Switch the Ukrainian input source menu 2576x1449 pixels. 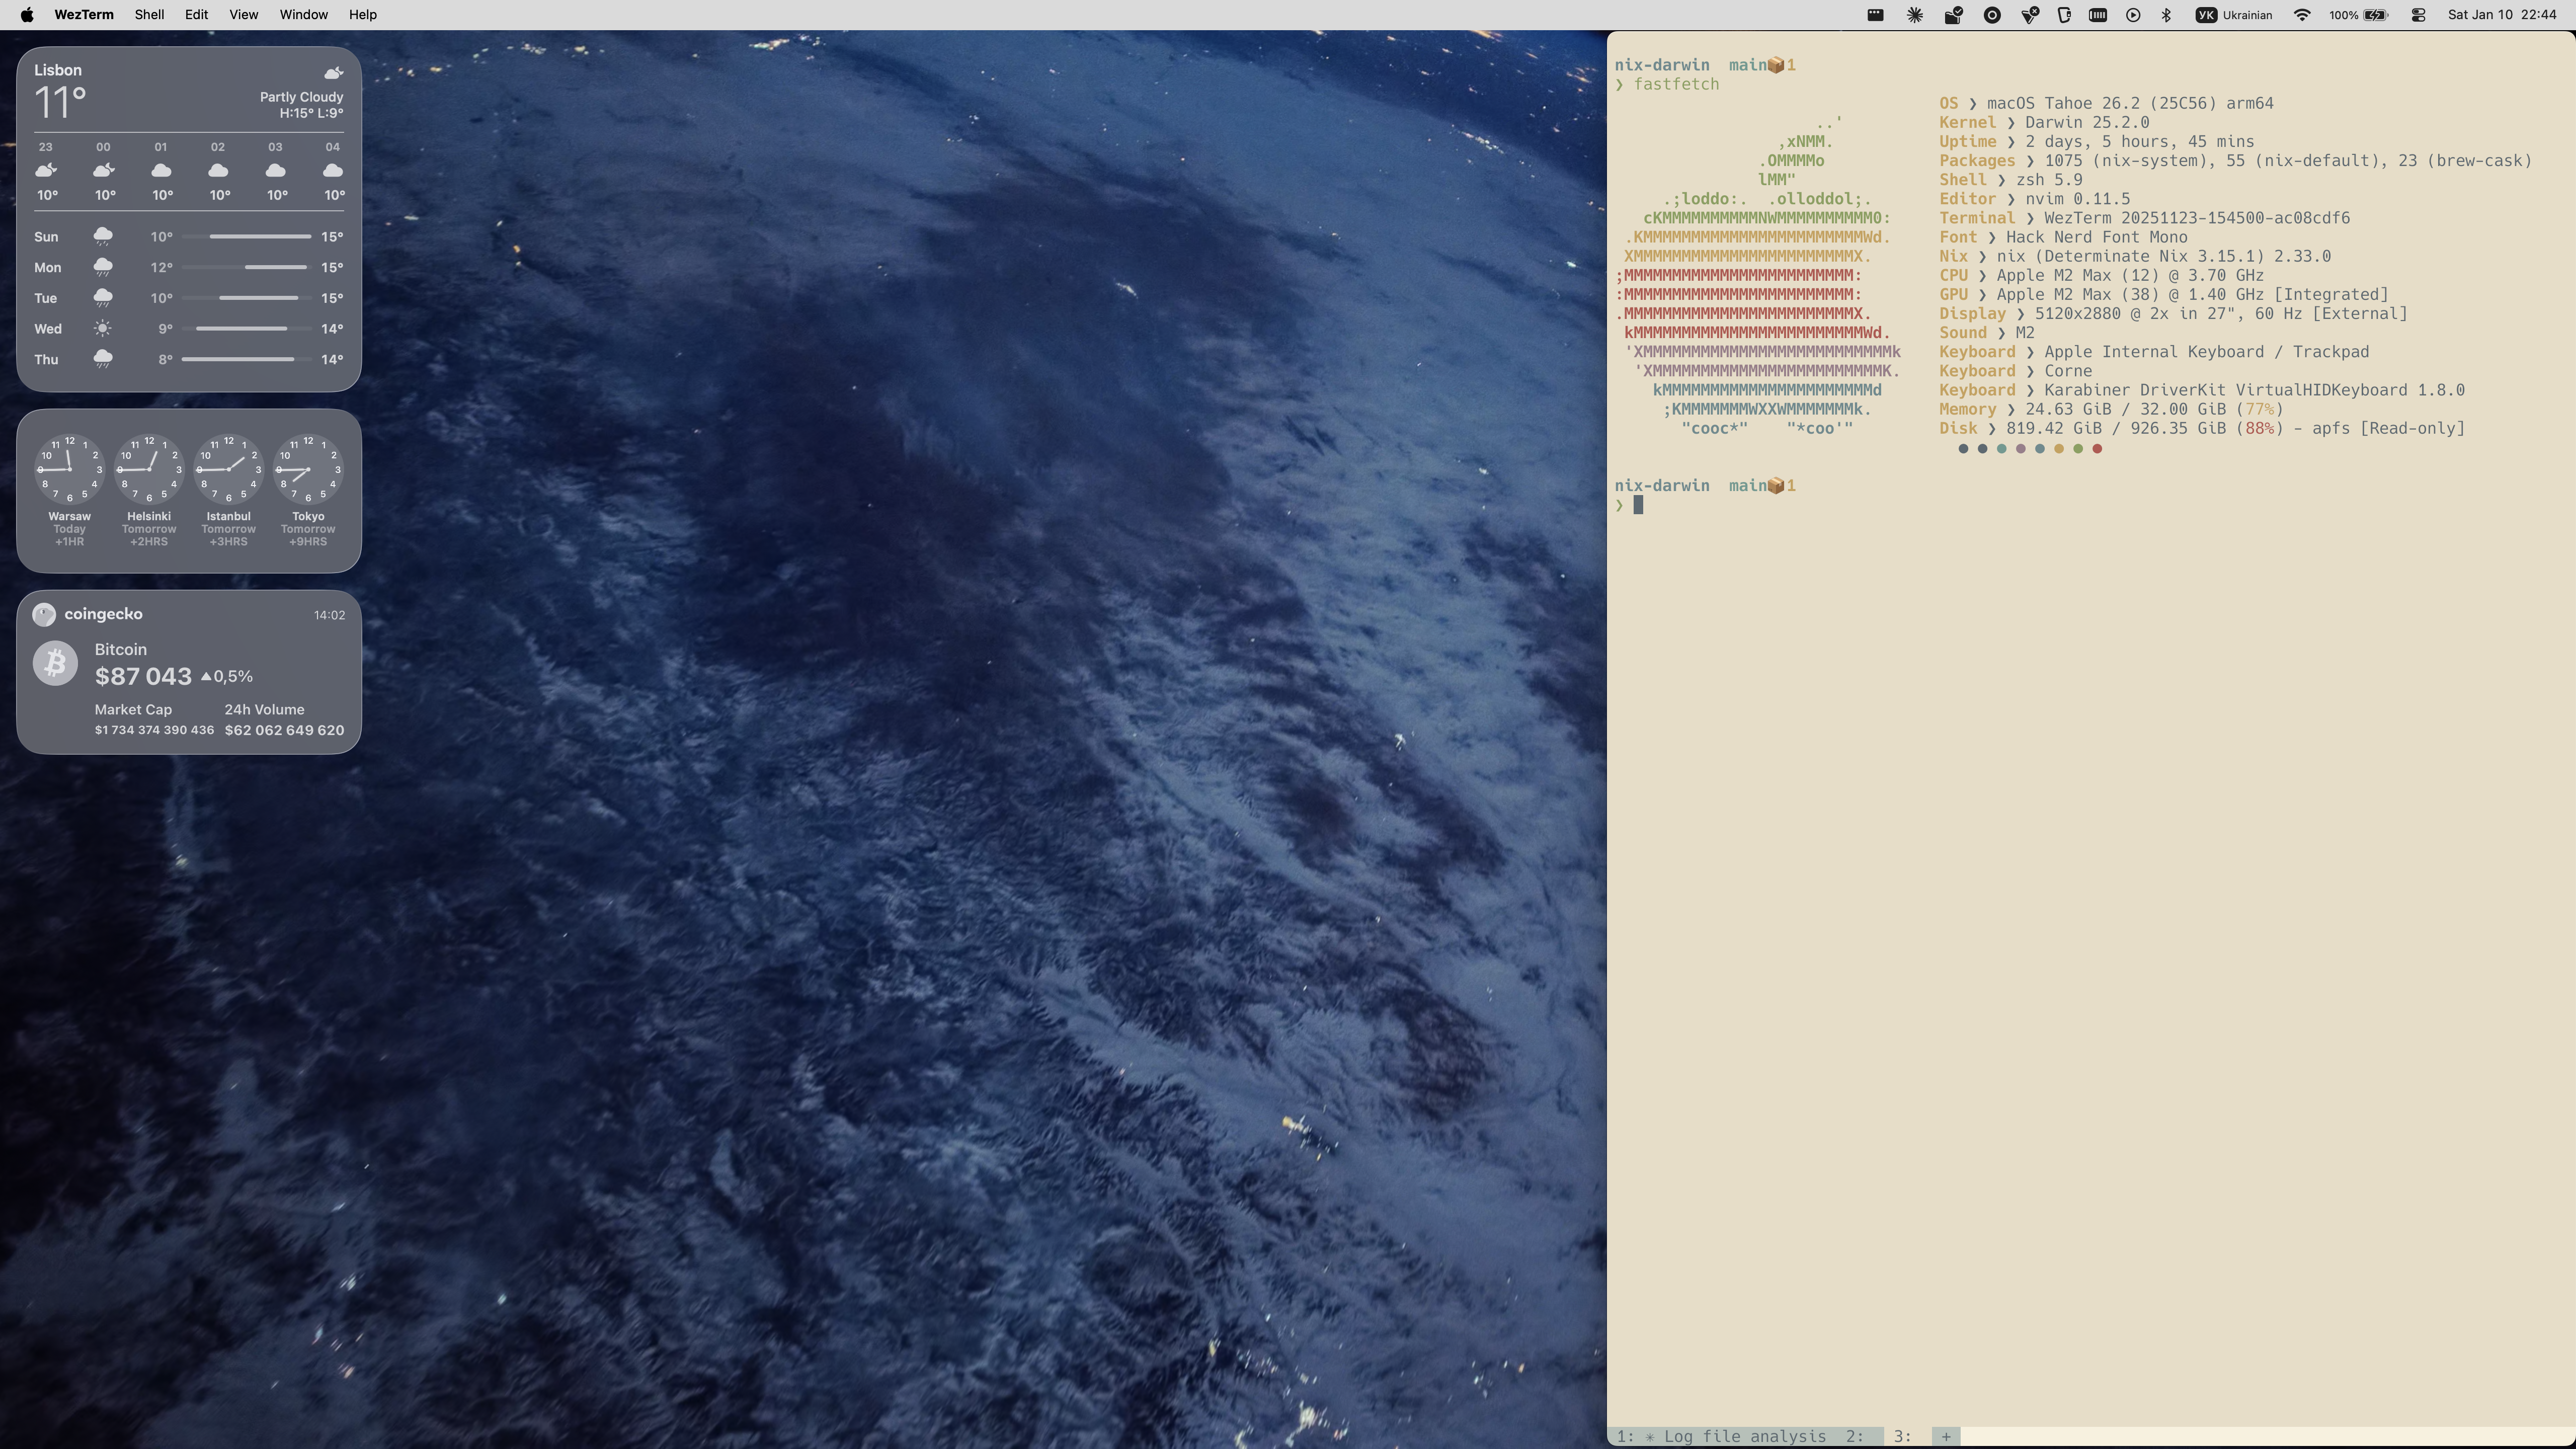pyautogui.click(x=2234, y=15)
